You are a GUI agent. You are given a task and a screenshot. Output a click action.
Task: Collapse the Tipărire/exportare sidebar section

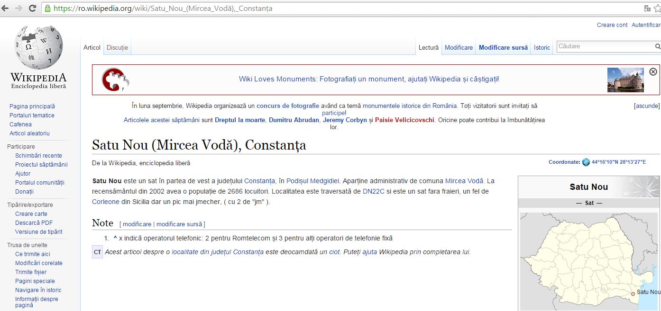[30, 205]
